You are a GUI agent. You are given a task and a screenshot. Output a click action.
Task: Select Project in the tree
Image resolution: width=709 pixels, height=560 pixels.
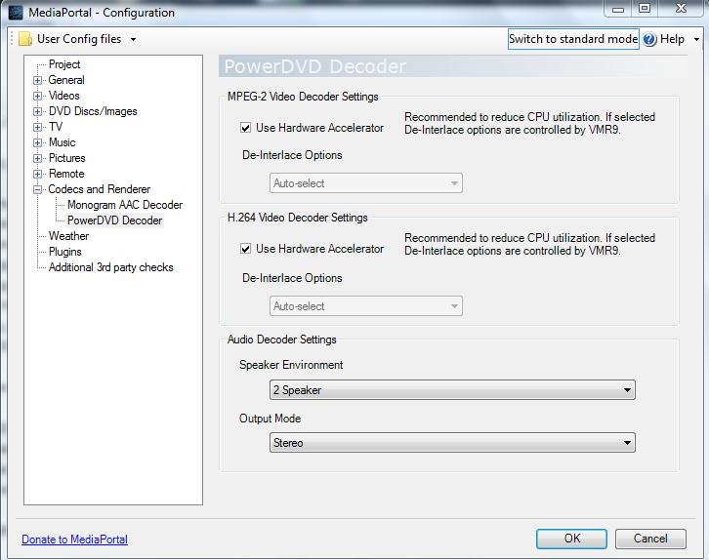tap(64, 64)
